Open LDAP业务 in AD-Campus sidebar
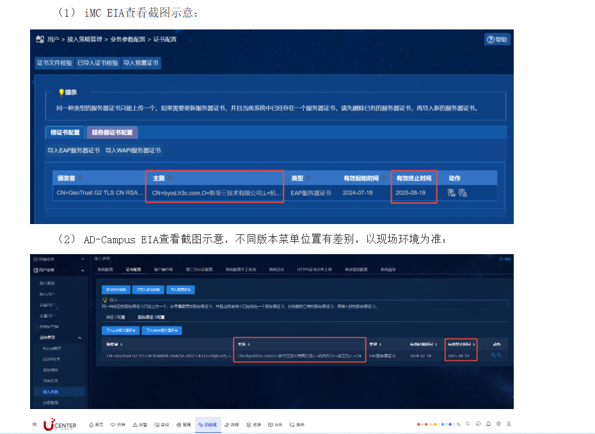The height and width of the screenshot is (434, 595). point(51,359)
